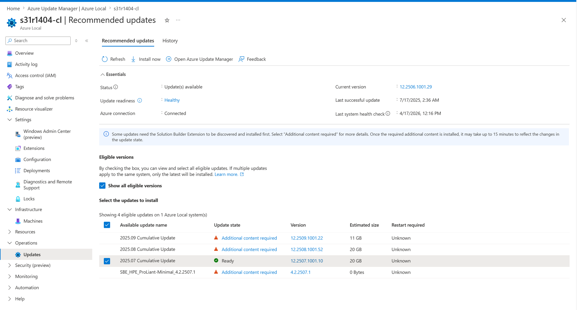The height and width of the screenshot is (310, 579).
Task: Click the Learn more link
Action: click(x=226, y=174)
